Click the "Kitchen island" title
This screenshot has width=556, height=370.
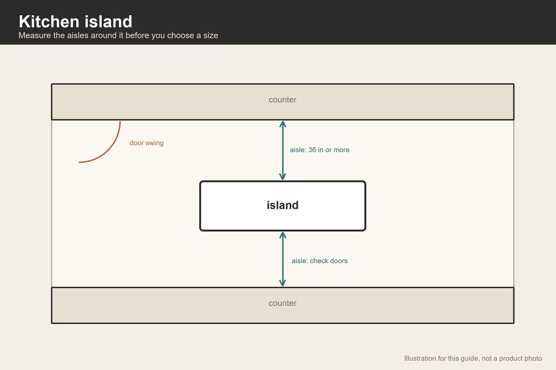click(x=76, y=22)
